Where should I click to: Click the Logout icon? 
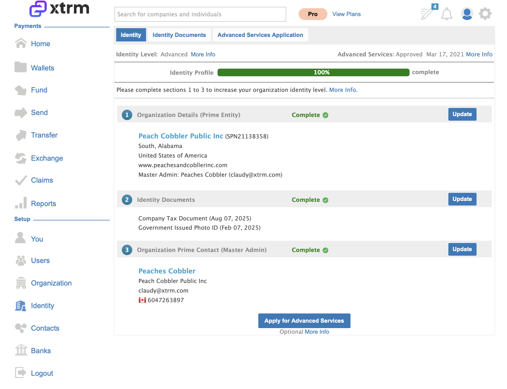21,373
